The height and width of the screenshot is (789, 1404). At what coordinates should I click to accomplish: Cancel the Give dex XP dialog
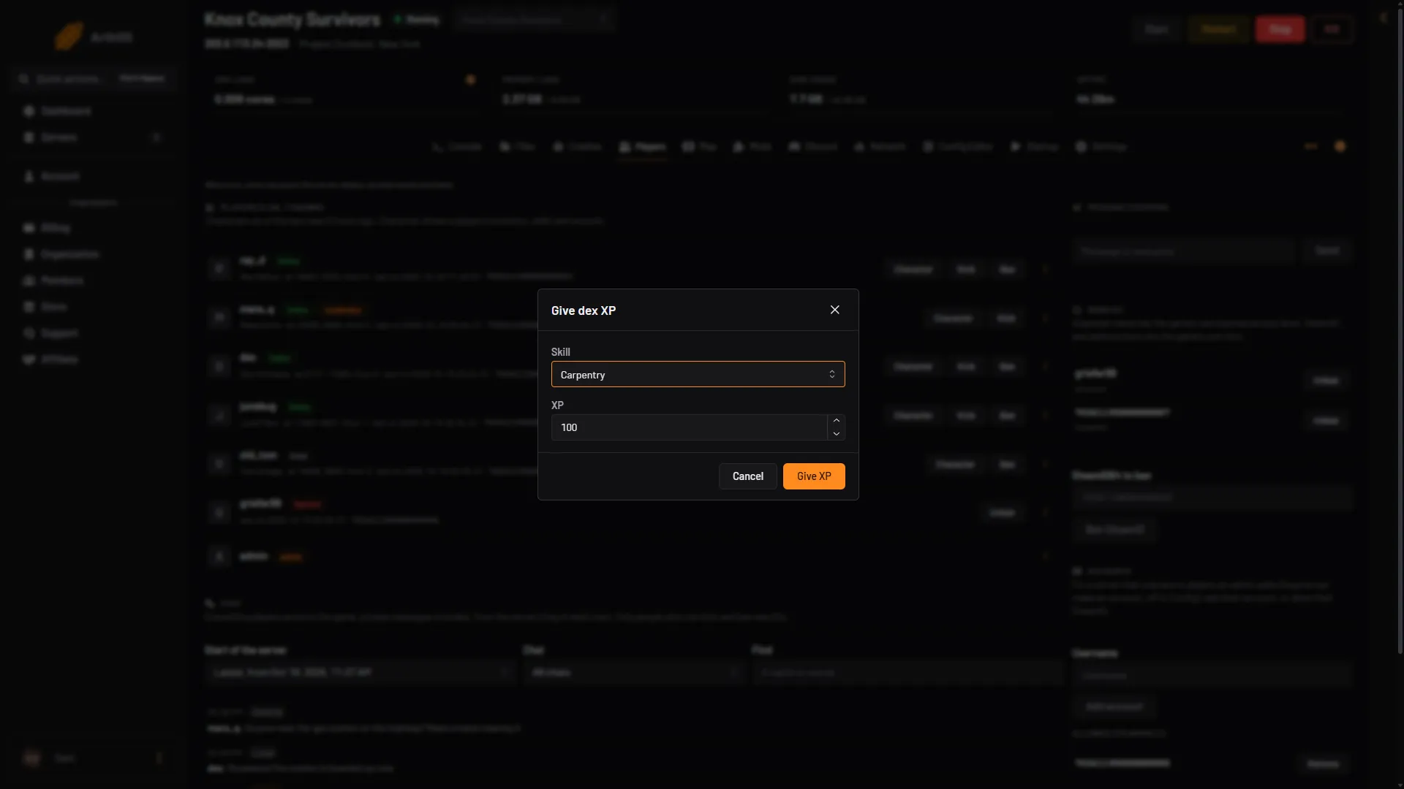pos(747,476)
